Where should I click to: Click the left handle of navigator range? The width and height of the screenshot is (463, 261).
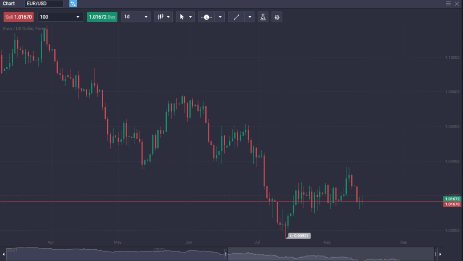[x=226, y=254]
